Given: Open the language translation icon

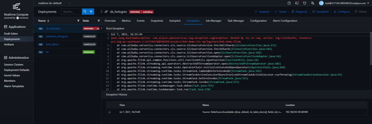Looking at the screenshot, I should click(312, 3).
